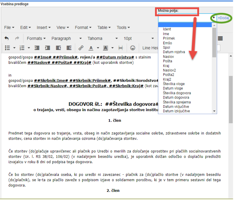Click field list scrollbar up arrow
Screen dimensions: 234x200
pos(214,25)
